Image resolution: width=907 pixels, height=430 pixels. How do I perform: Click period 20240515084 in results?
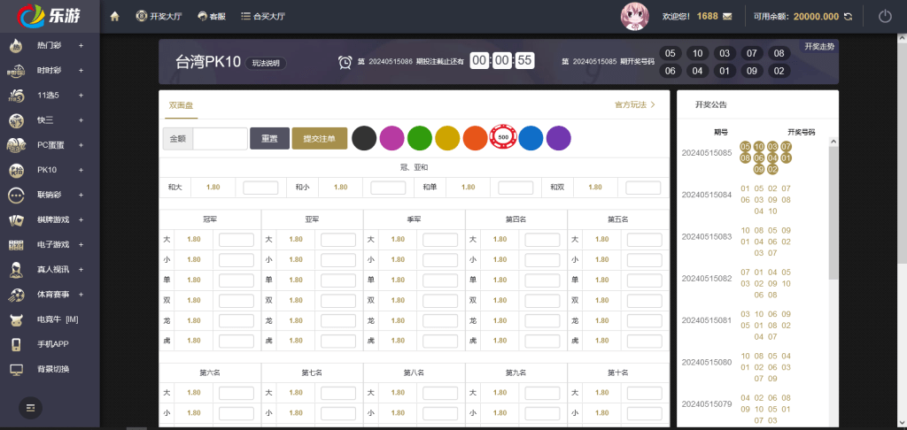(706, 195)
